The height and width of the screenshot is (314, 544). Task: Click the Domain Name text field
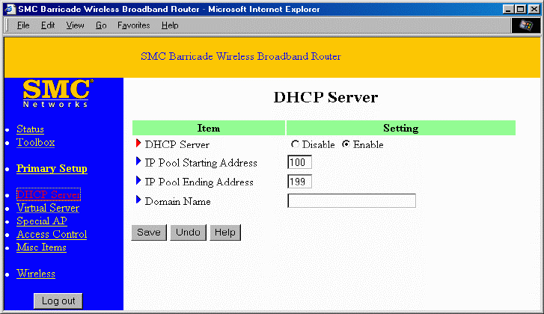pos(352,200)
